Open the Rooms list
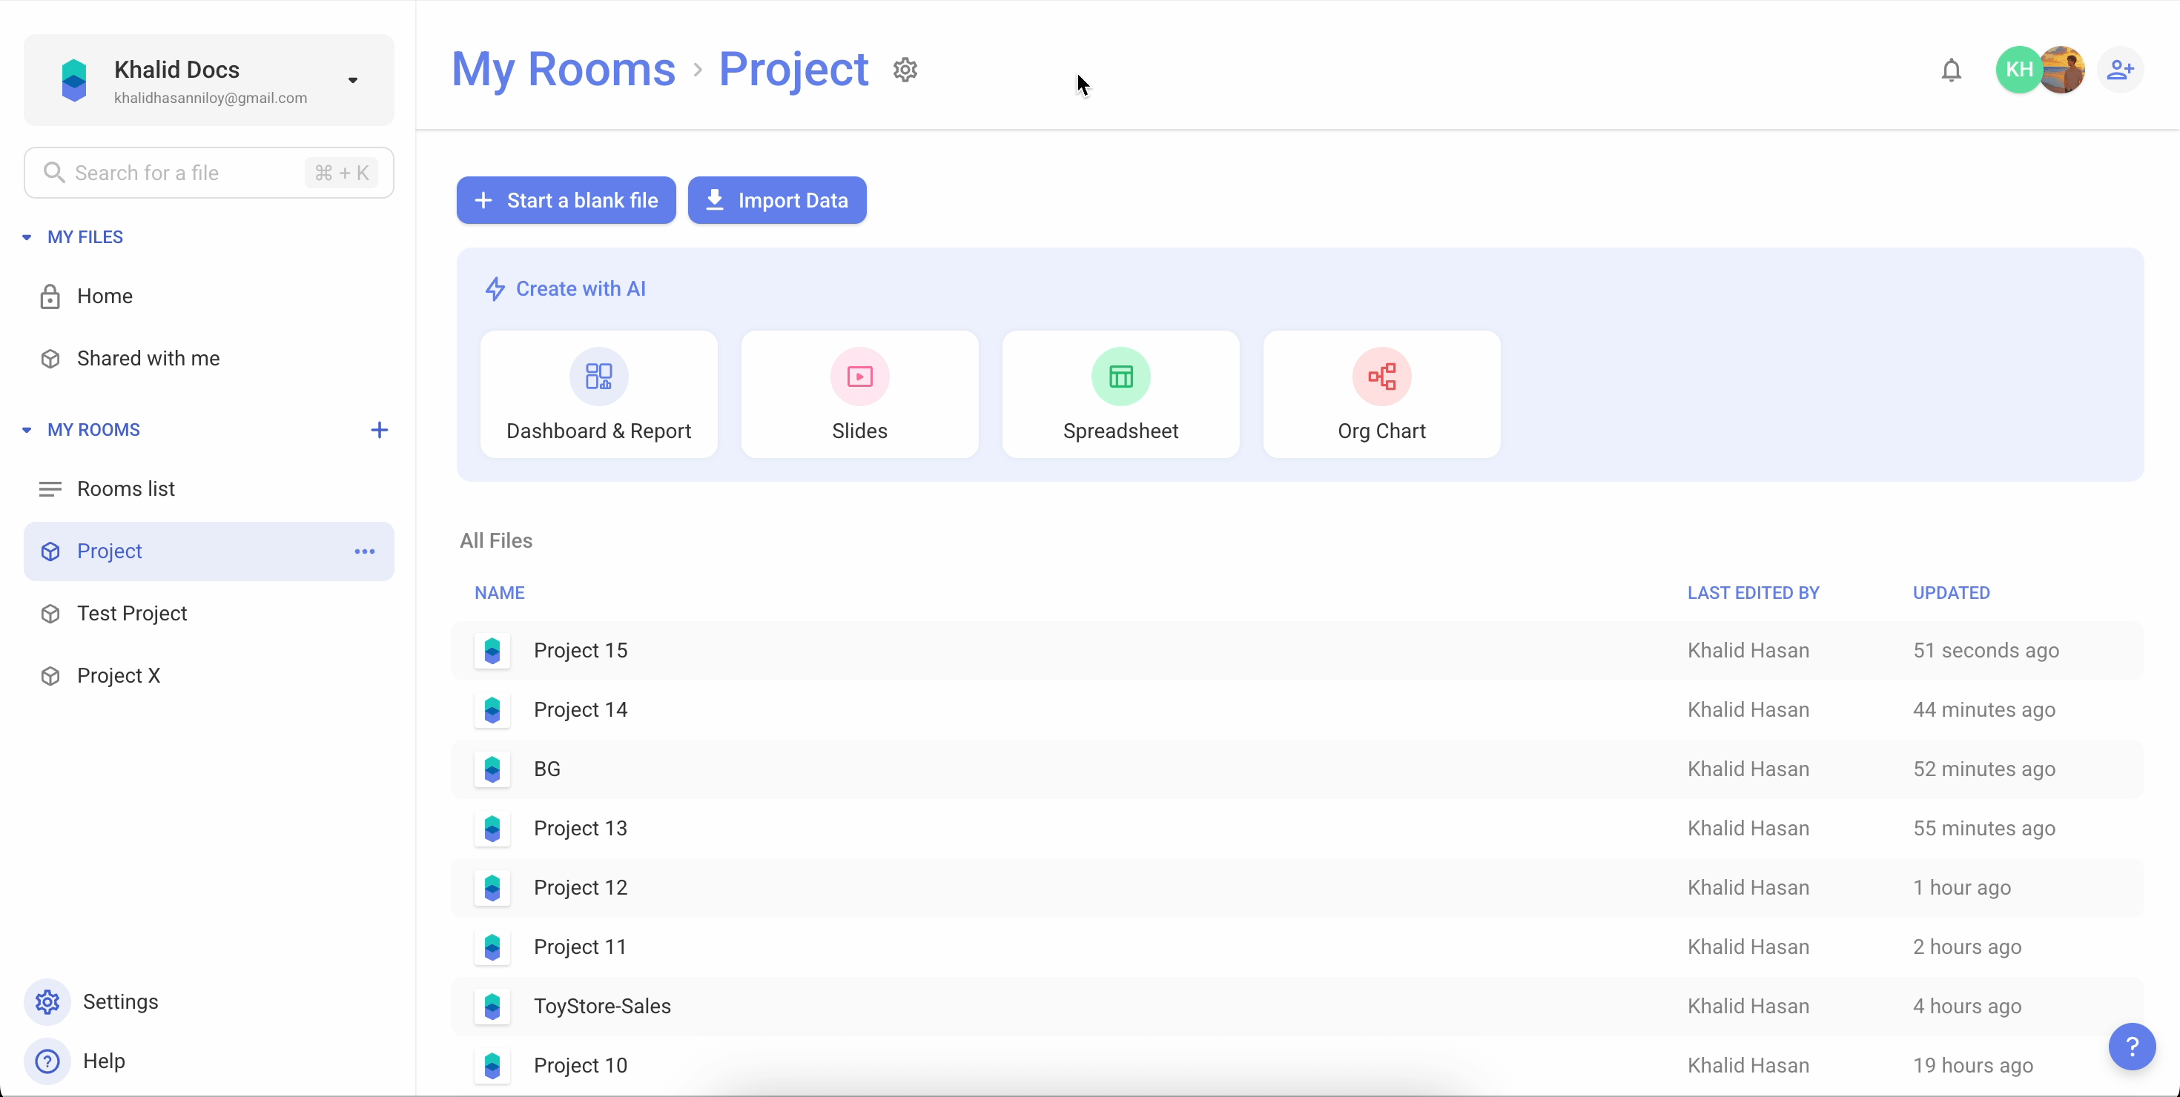 pos(126,488)
